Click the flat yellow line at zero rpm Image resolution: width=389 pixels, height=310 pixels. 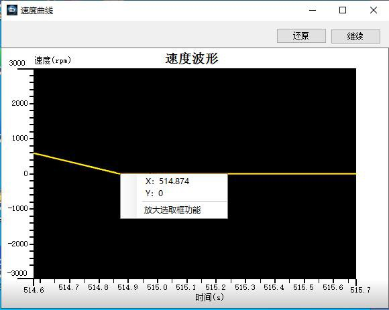click(292, 173)
